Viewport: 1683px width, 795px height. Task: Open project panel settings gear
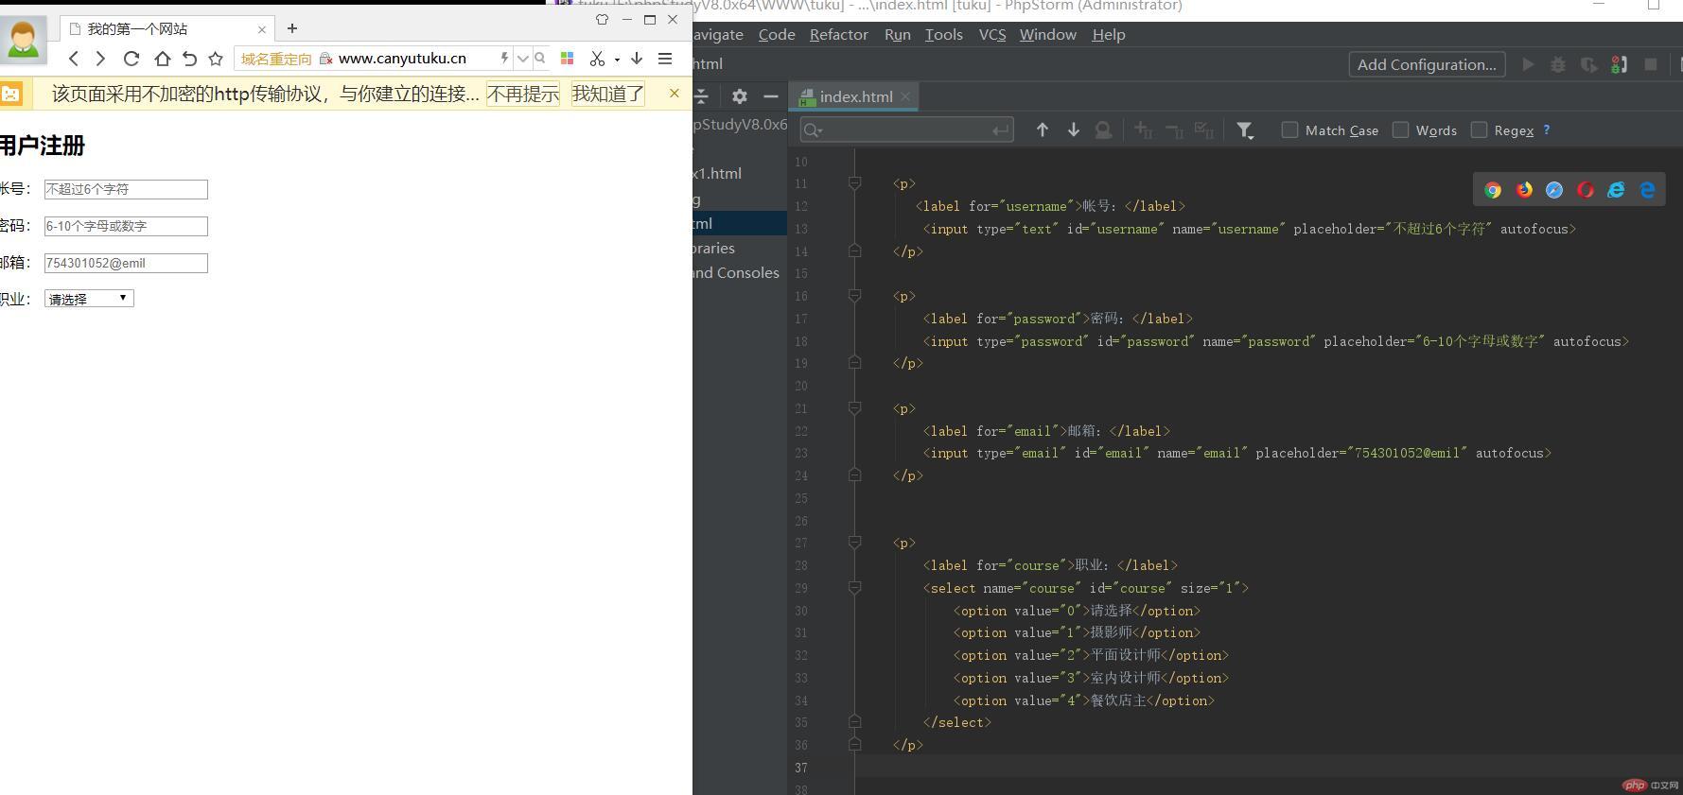(740, 96)
